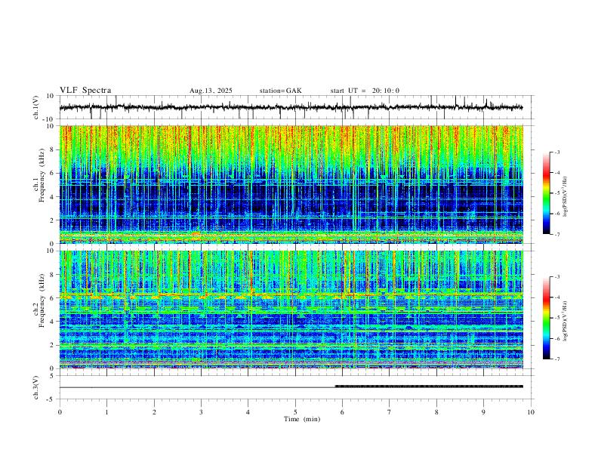Click time axis tick label "1"
Screen dimensions: 598x462
coord(106,412)
